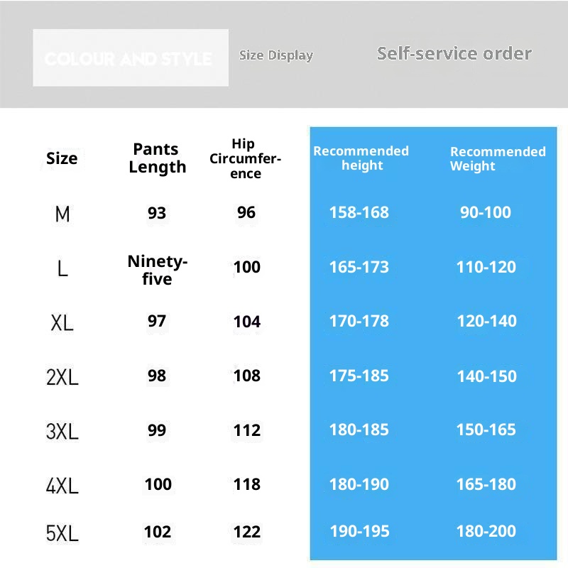Click the 122 hip circumference cell
The height and width of the screenshot is (568, 568).
coord(246,531)
